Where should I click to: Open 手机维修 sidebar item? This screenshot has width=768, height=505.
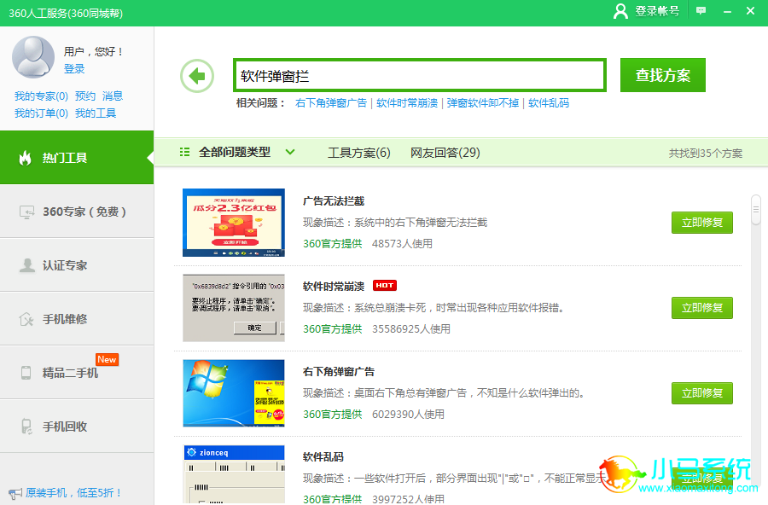[77, 319]
